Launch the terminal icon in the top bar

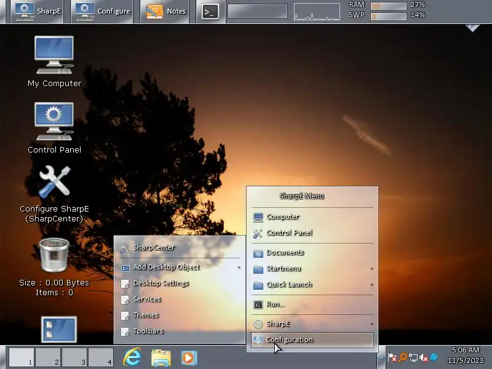[x=210, y=12]
